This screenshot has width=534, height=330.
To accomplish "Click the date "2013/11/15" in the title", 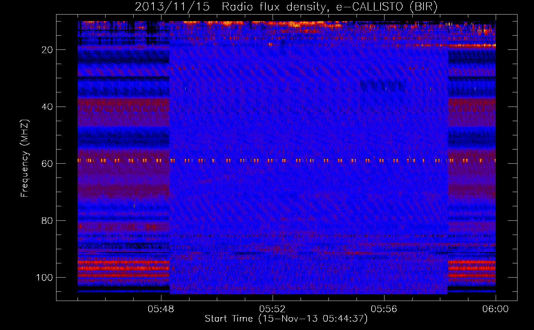I will click(x=172, y=7).
